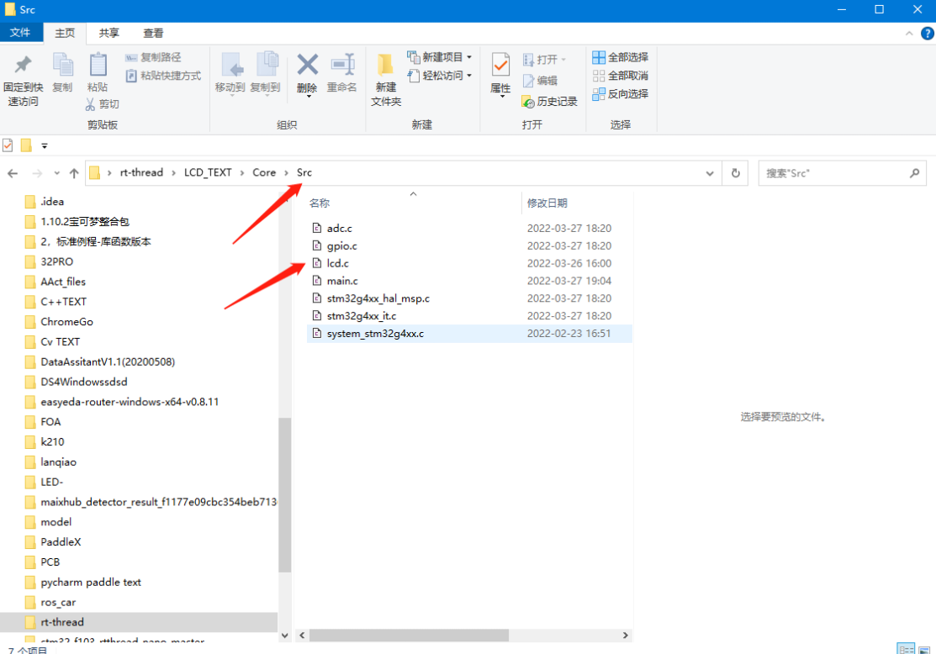936x654 pixels.
Task: Sort by the Name column header
Action: [413, 203]
